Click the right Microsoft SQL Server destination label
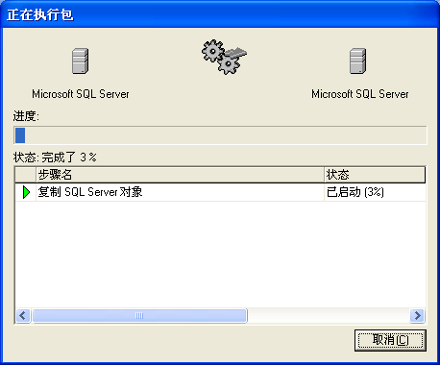The width and height of the screenshot is (440, 365). [360, 94]
